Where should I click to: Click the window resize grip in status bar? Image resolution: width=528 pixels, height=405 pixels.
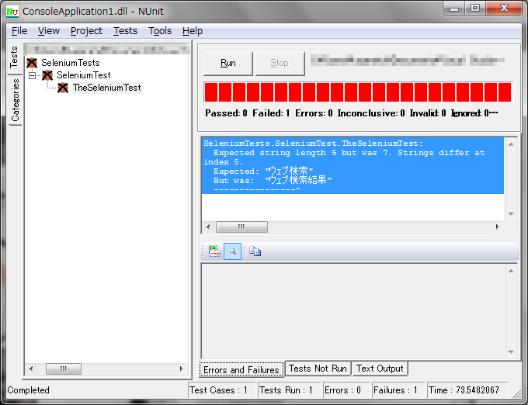(x=516, y=393)
